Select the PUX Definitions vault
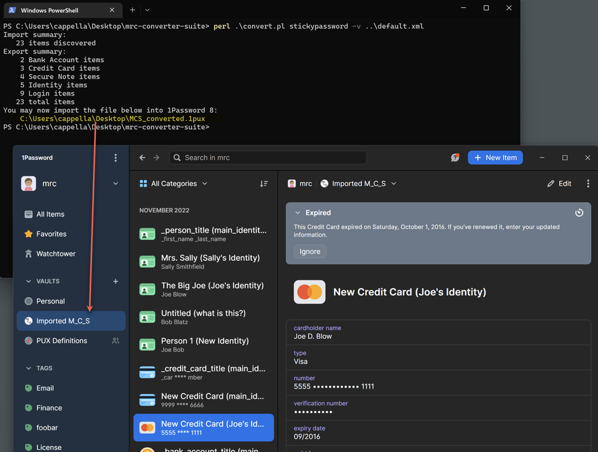The height and width of the screenshot is (452, 598). [x=71, y=341]
